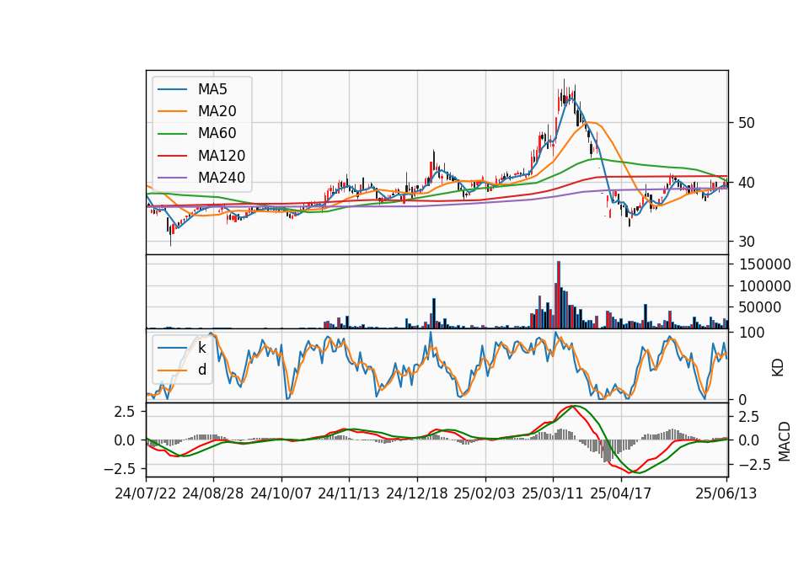Image resolution: width=809 pixels, height=581 pixels.
Task: Click the left MACD axis value 0.0
Action: point(125,440)
